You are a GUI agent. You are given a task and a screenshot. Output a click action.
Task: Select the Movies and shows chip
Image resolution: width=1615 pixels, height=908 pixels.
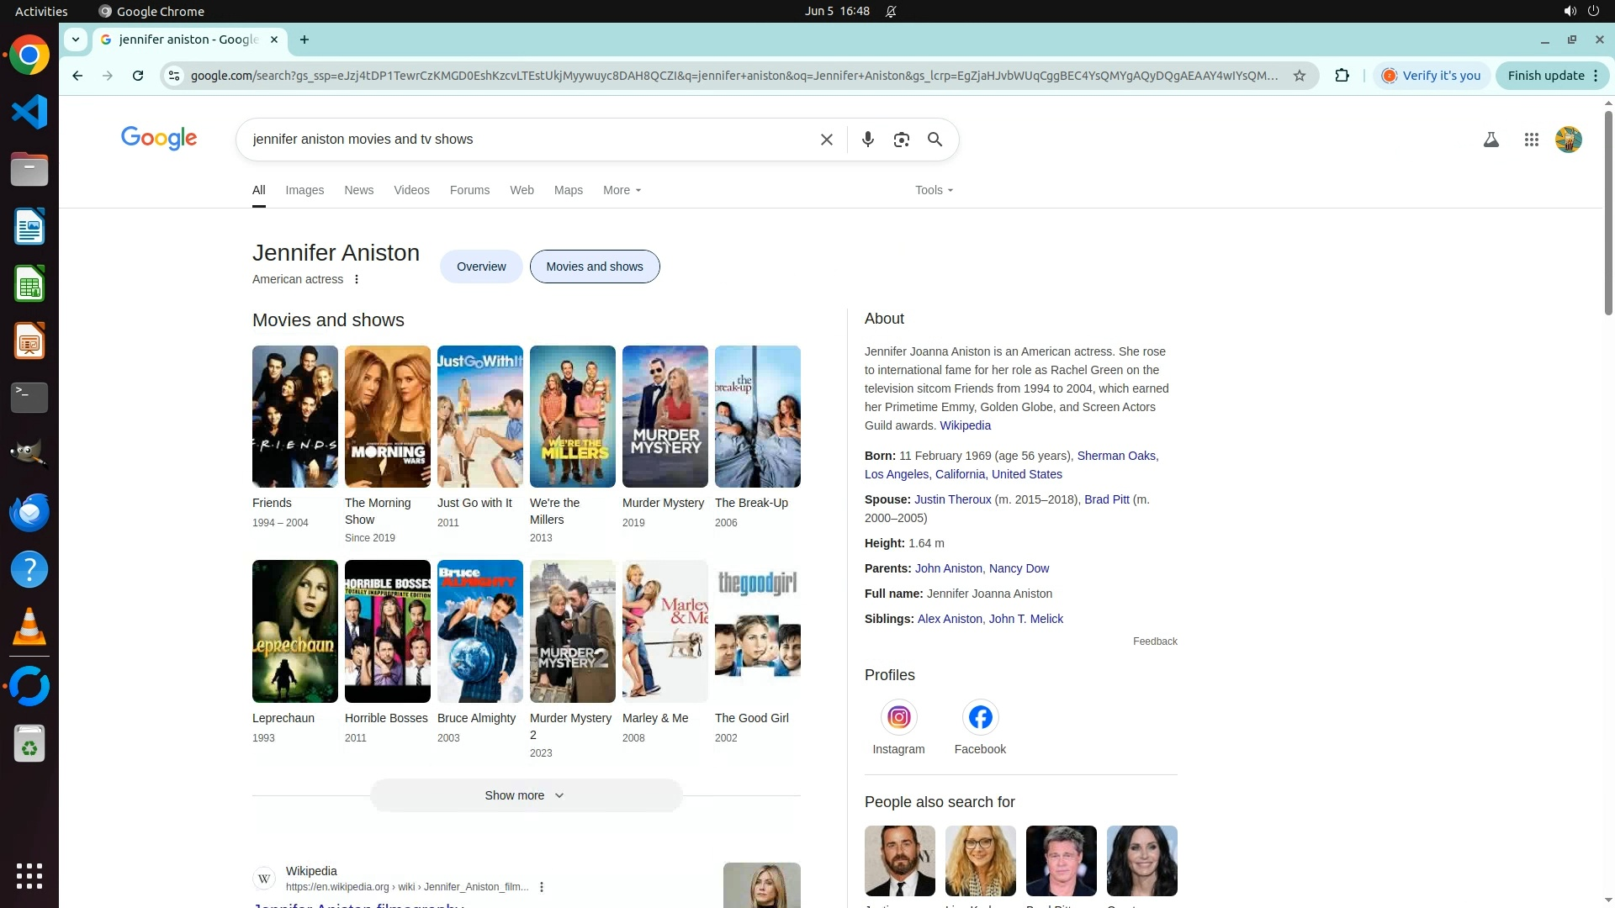pyautogui.click(x=594, y=267)
